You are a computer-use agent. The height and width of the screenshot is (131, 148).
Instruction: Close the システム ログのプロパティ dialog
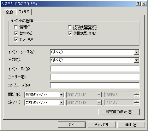[144, 4]
